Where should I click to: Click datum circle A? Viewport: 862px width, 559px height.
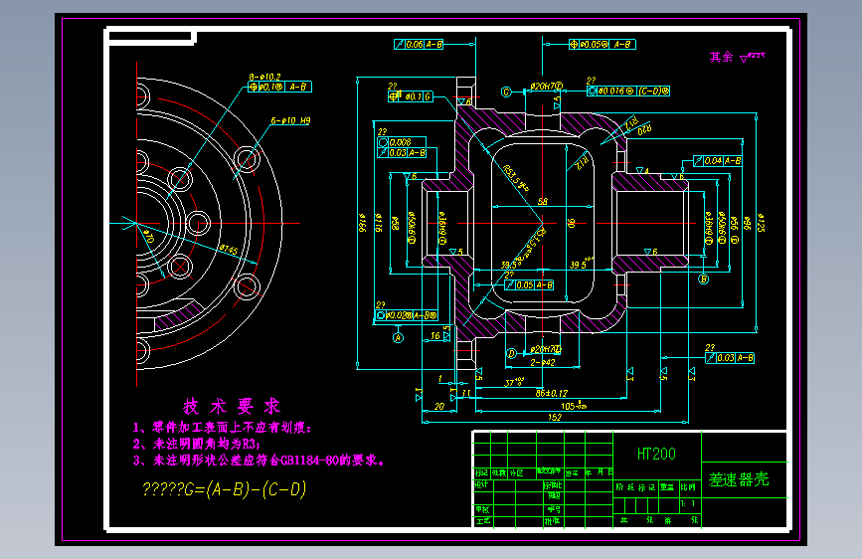click(398, 338)
